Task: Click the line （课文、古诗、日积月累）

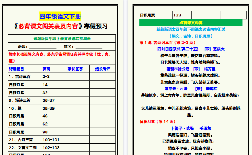Action: point(191,36)
